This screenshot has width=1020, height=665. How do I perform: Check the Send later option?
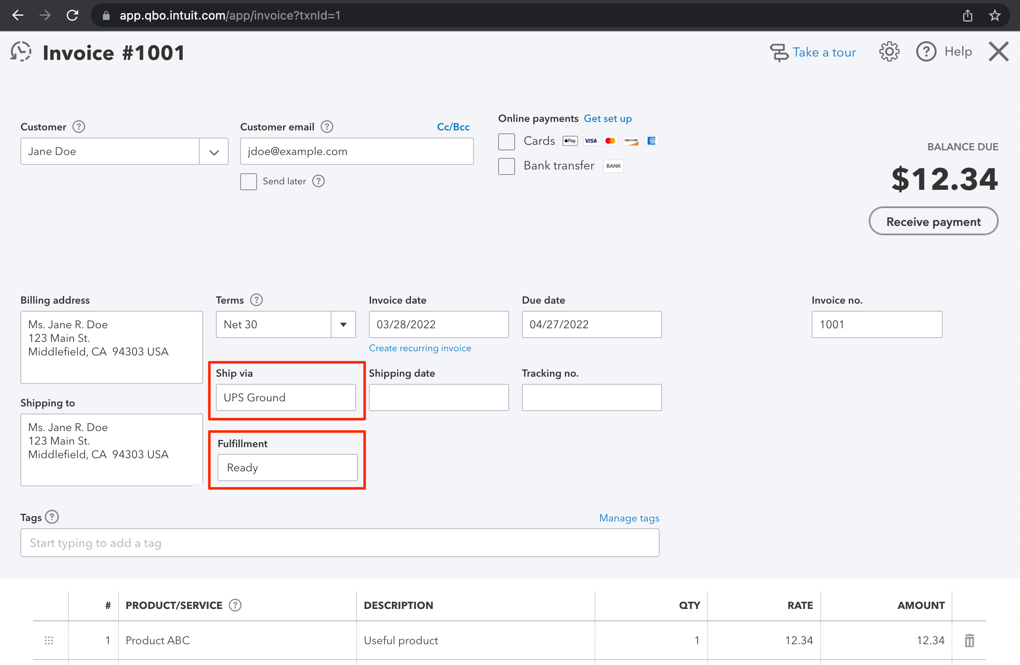[249, 182]
